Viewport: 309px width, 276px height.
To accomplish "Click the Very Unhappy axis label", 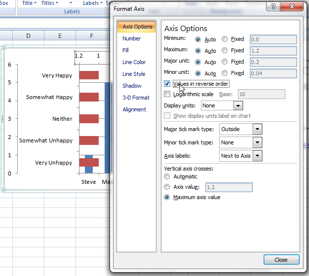I will pos(53,163).
